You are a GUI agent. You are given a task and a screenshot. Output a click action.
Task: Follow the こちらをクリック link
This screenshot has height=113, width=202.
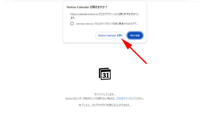coord(124,99)
